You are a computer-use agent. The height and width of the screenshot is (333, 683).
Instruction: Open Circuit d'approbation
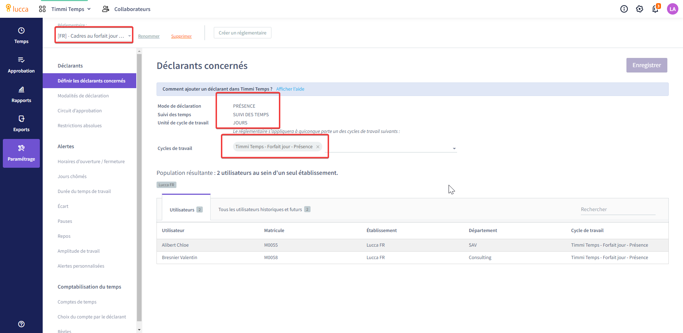click(80, 111)
